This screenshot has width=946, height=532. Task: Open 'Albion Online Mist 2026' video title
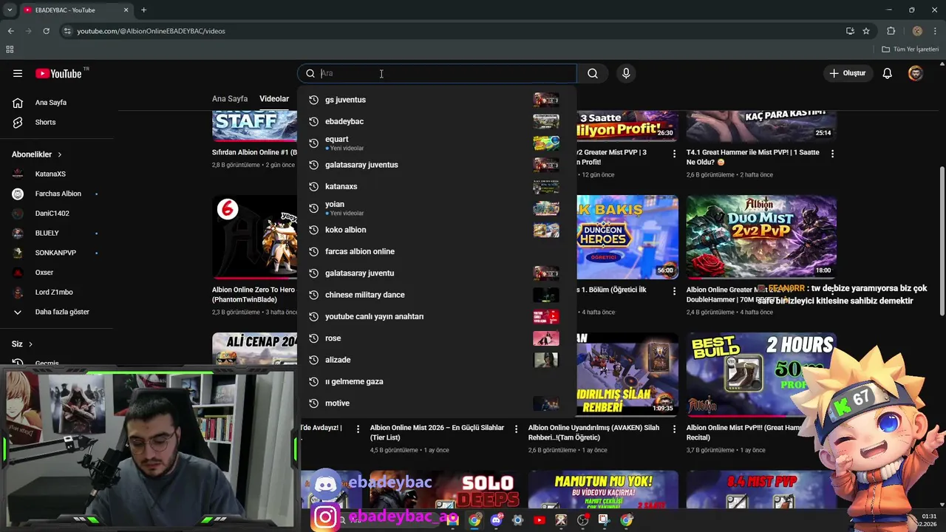tap(437, 432)
